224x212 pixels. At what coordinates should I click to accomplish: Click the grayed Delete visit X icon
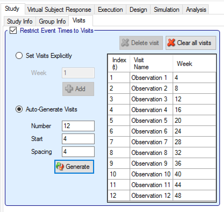pos(125,43)
